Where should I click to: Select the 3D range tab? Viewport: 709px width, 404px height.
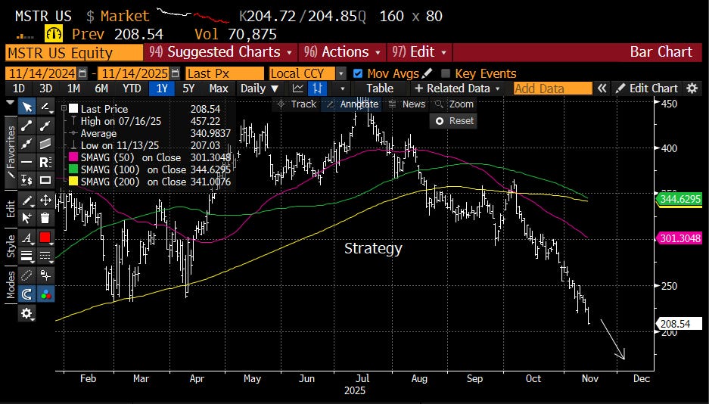(45, 88)
